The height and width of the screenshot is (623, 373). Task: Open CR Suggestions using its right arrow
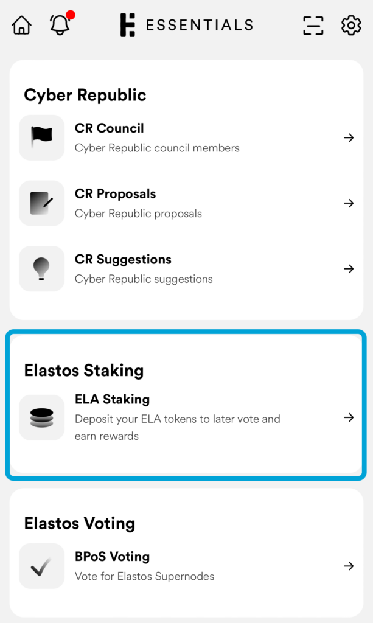(x=349, y=269)
